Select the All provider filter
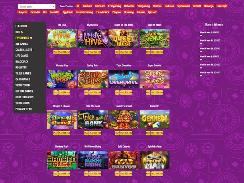244x183 pixels. (x=78, y=6)
